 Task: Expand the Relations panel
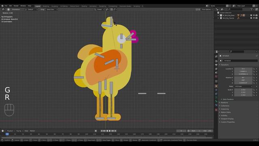[224, 103]
